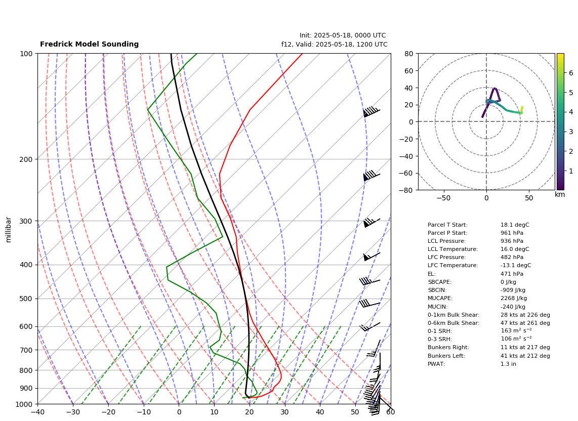The width and height of the screenshot is (578, 421).
Task: Click the yellow-green end of hodograph trace
Action: click(522, 109)
